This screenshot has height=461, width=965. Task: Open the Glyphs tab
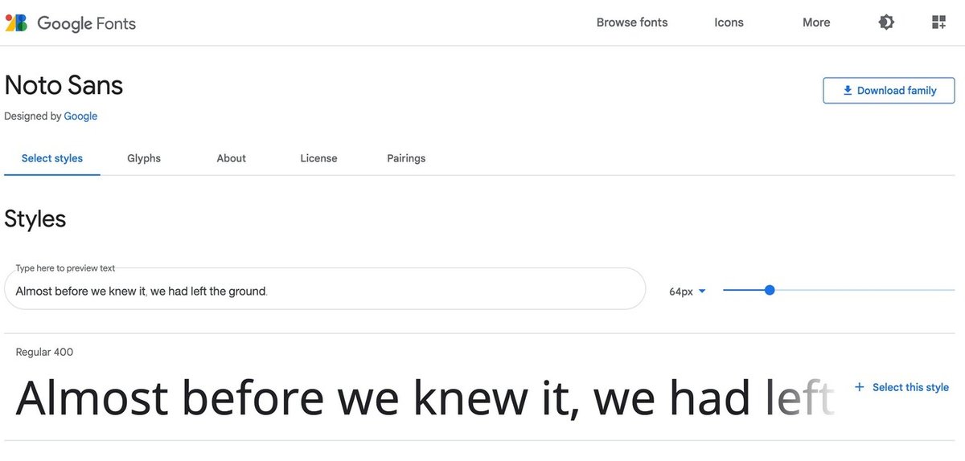(144, 158)
